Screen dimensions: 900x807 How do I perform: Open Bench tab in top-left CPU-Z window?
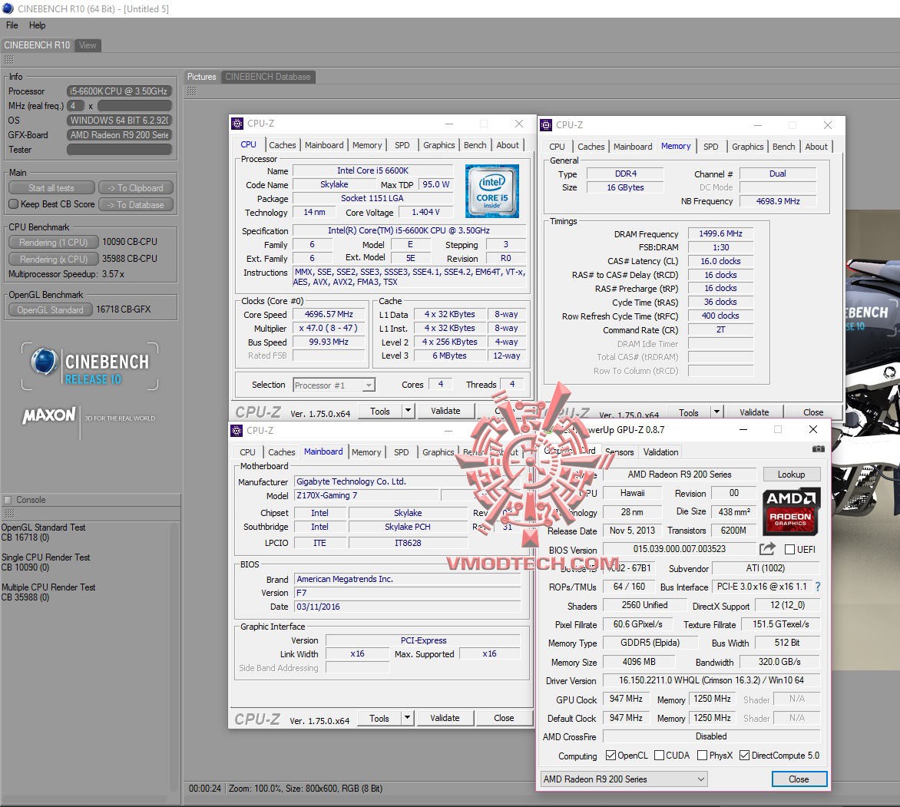[475, 145]
